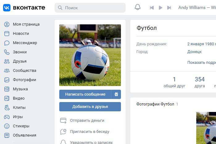Open Клипы section

19,108
